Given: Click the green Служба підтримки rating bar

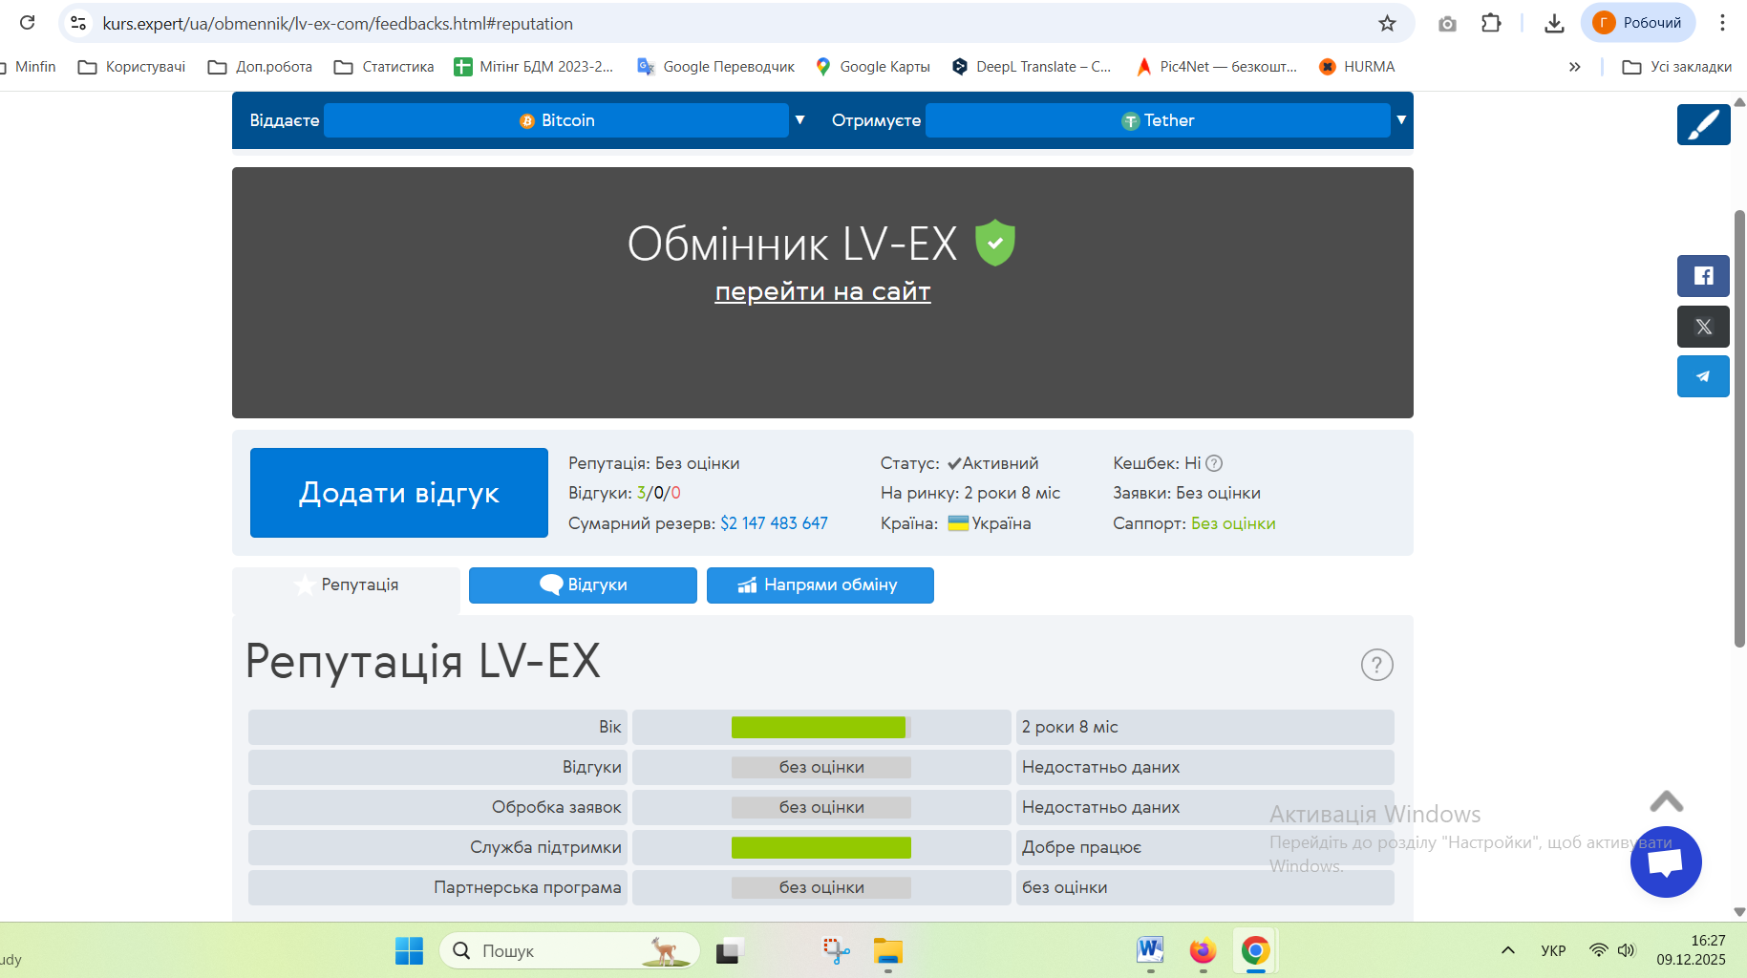Looking at the screenshot, I should point(821,847).
